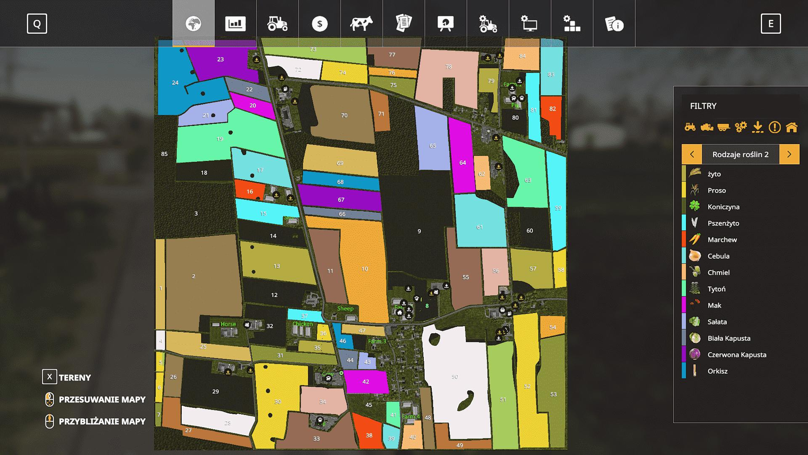
Task: Open the animals cow icon page
Action: 361,23
